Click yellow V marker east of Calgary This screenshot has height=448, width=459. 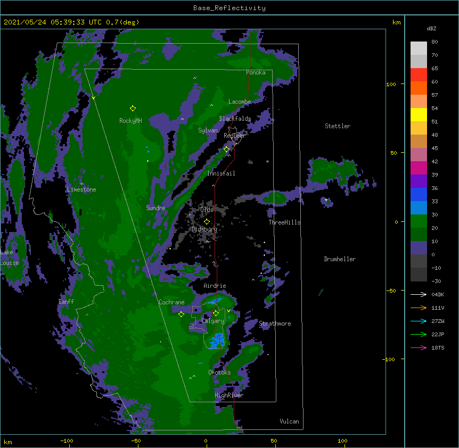228,310
